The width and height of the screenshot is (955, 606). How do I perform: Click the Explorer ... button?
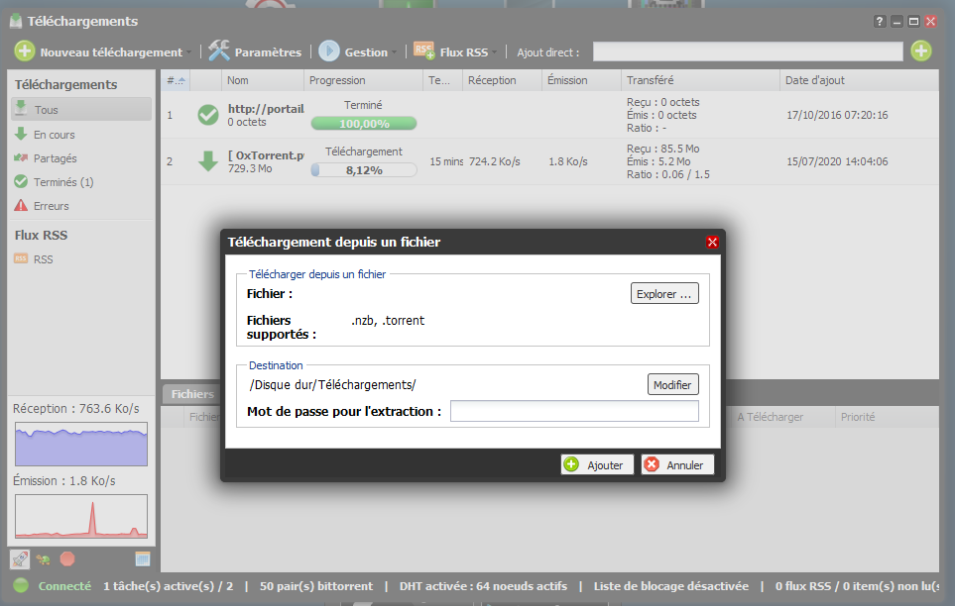664,293
